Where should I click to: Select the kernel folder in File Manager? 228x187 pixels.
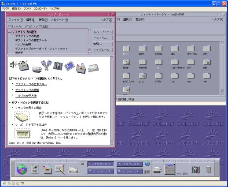point(143,64)
